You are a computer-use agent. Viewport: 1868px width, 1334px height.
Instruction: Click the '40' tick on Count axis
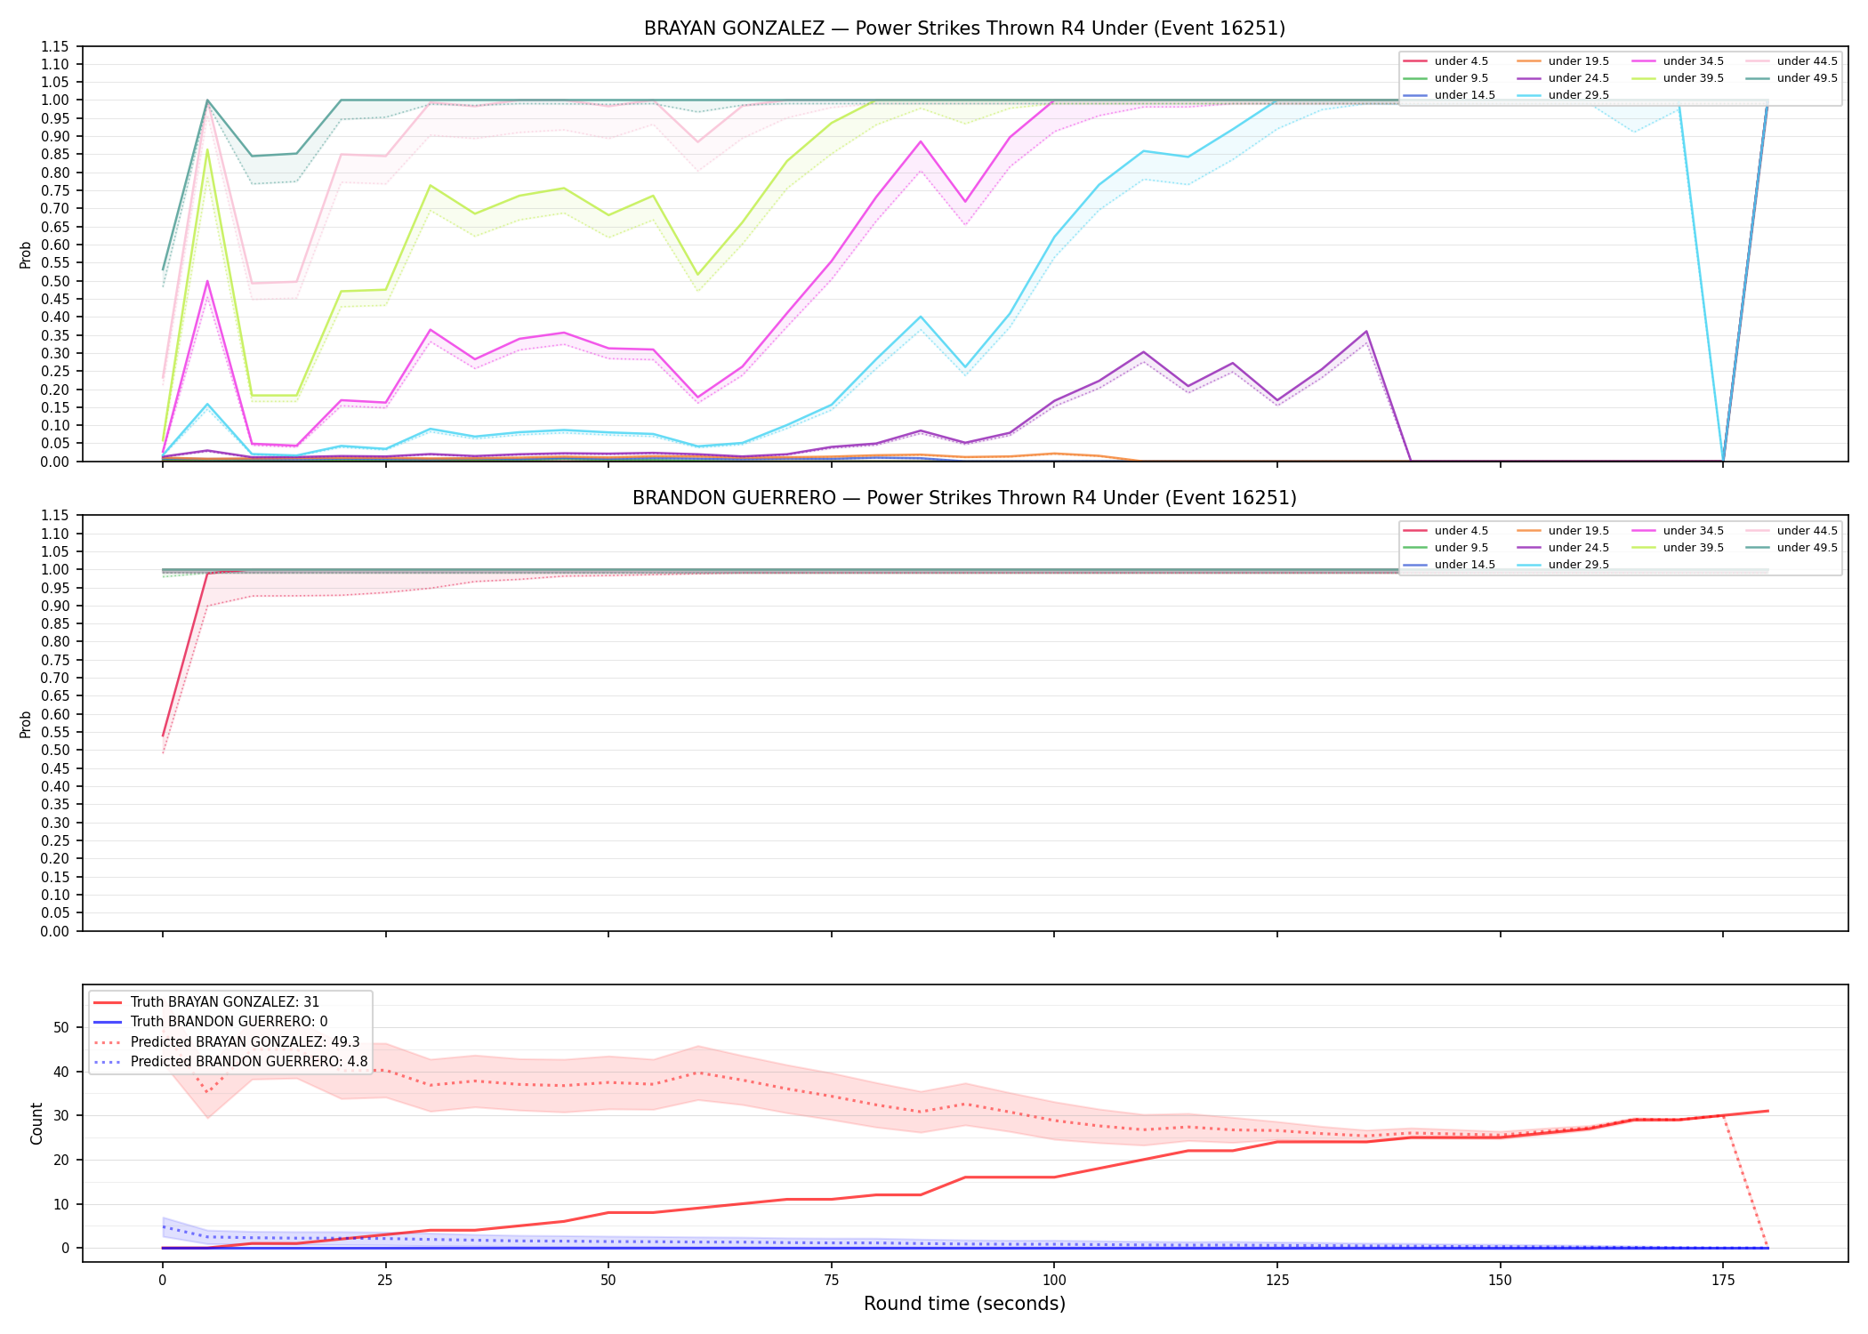[x=61, y=1072]
